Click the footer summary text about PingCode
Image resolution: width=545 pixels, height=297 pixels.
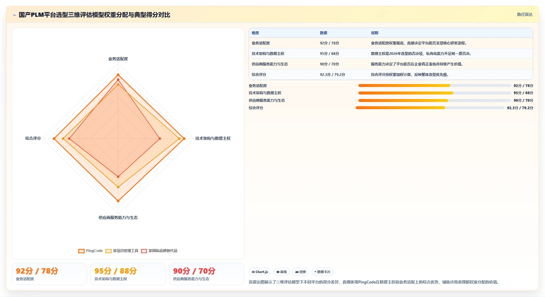(x=374, y=282)
